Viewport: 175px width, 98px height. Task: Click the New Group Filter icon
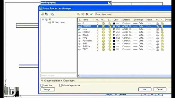pyautogui.click(x=46, y=14)
